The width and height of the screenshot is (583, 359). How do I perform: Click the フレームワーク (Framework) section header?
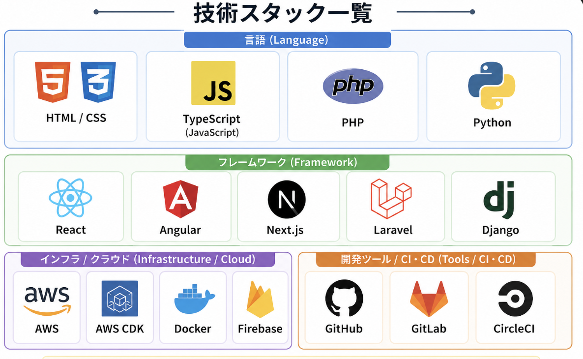point(287,163)
